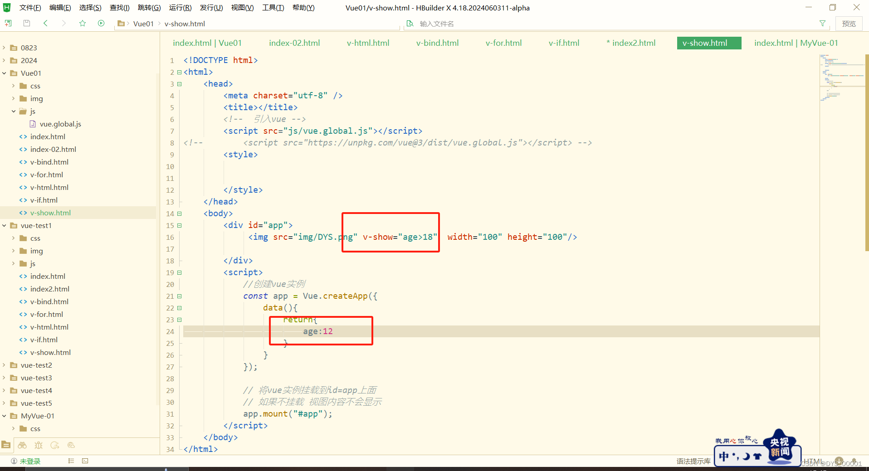Open the 视图(V) menu
This screenshot has width=869, height=471.
[242, 8]
